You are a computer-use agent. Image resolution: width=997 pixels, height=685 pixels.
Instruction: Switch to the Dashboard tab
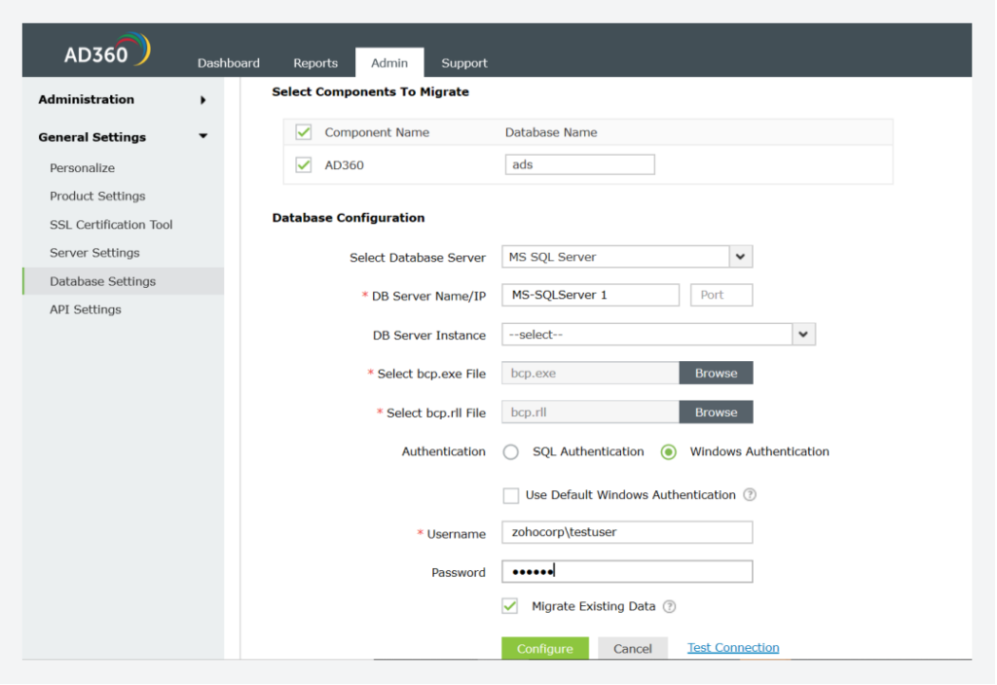tap(228, 63)
